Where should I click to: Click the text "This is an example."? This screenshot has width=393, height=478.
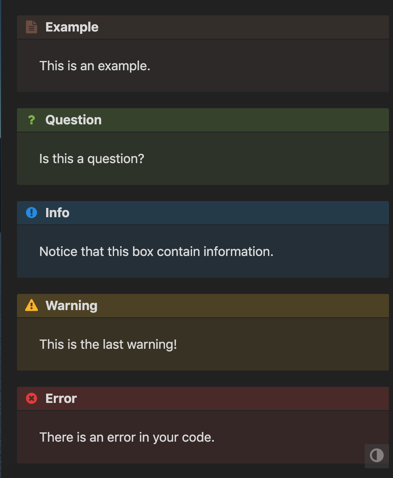(x=95, y=66)
